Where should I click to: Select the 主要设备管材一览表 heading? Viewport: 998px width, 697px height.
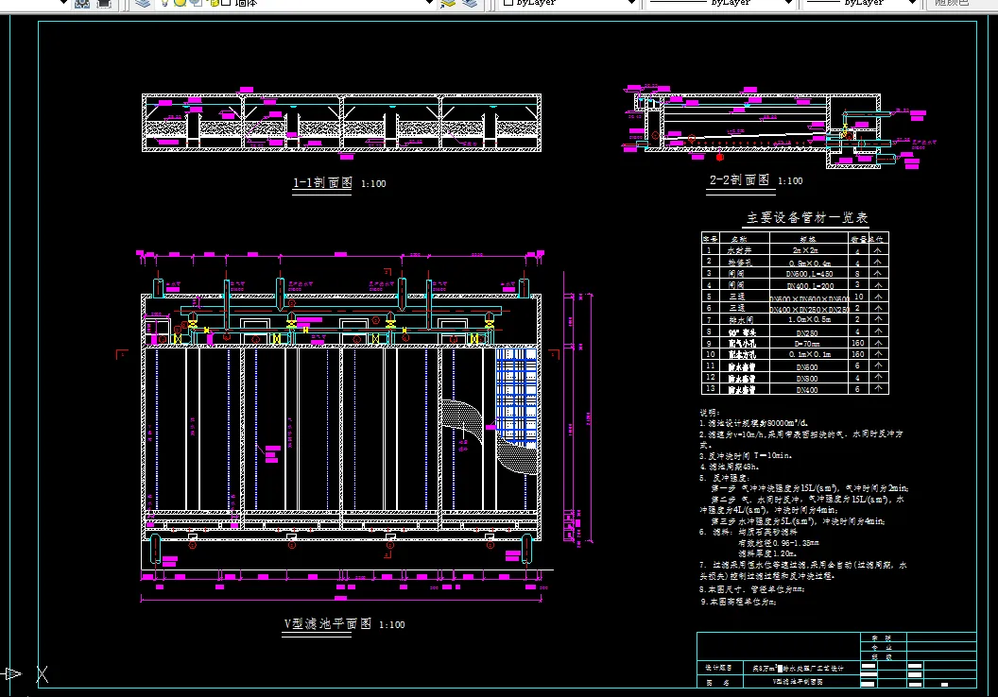[807, 218]
